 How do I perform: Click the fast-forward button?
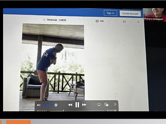pos(84,105)
